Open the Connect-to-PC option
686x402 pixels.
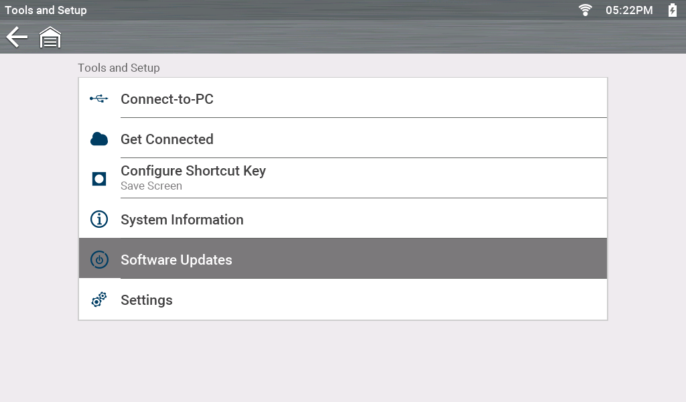tap(167, 99)
